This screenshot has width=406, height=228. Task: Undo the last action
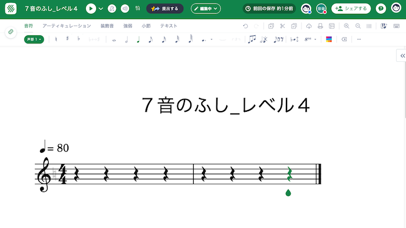tap(245, 26)
